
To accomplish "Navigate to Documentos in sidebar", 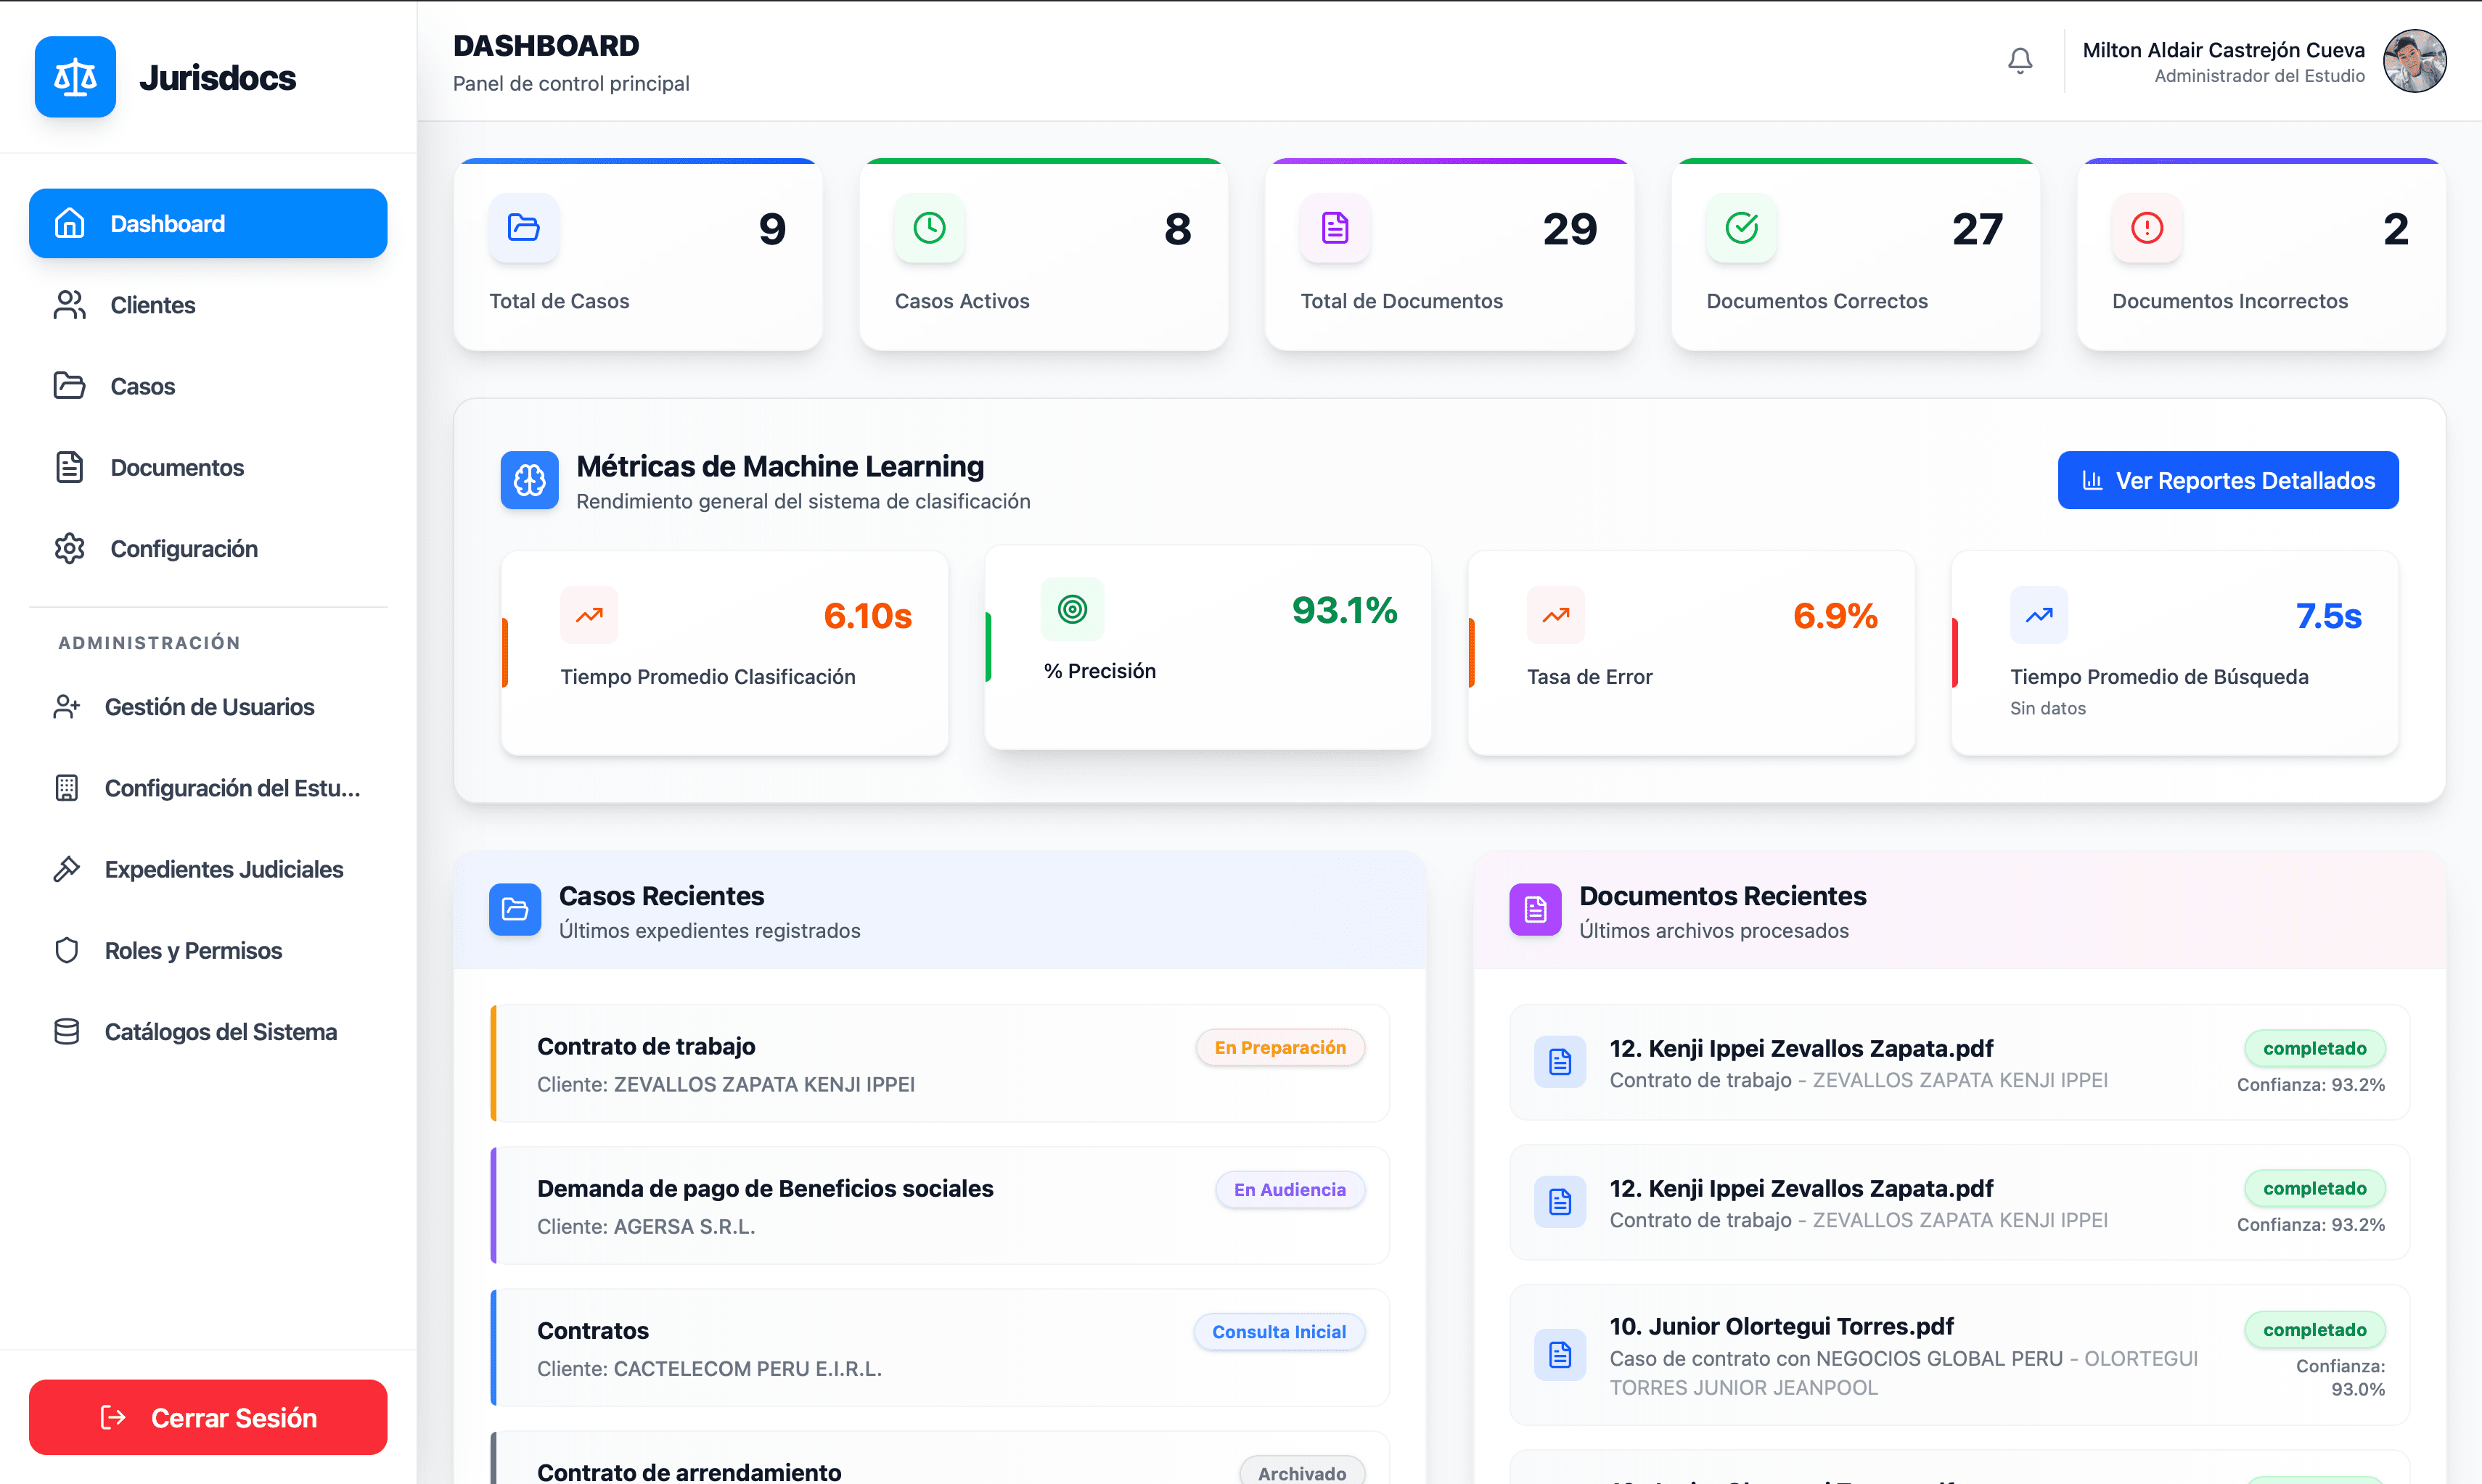I will [x=208, y=467].
